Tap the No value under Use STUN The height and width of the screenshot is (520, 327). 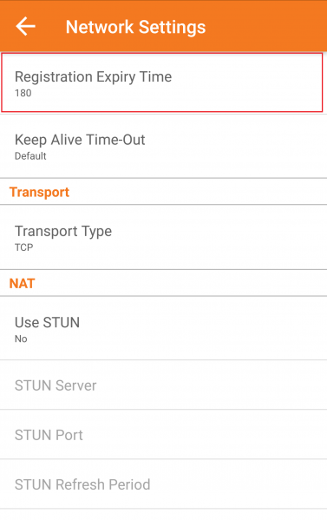21,339
